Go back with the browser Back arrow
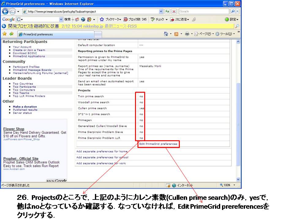The width and height of the screenshot is (294, 221). tap(5, 11)
